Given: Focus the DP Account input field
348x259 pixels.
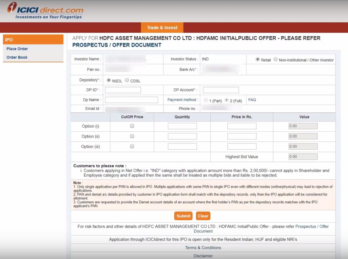Looking at the screenshot, I should point(221,90).
